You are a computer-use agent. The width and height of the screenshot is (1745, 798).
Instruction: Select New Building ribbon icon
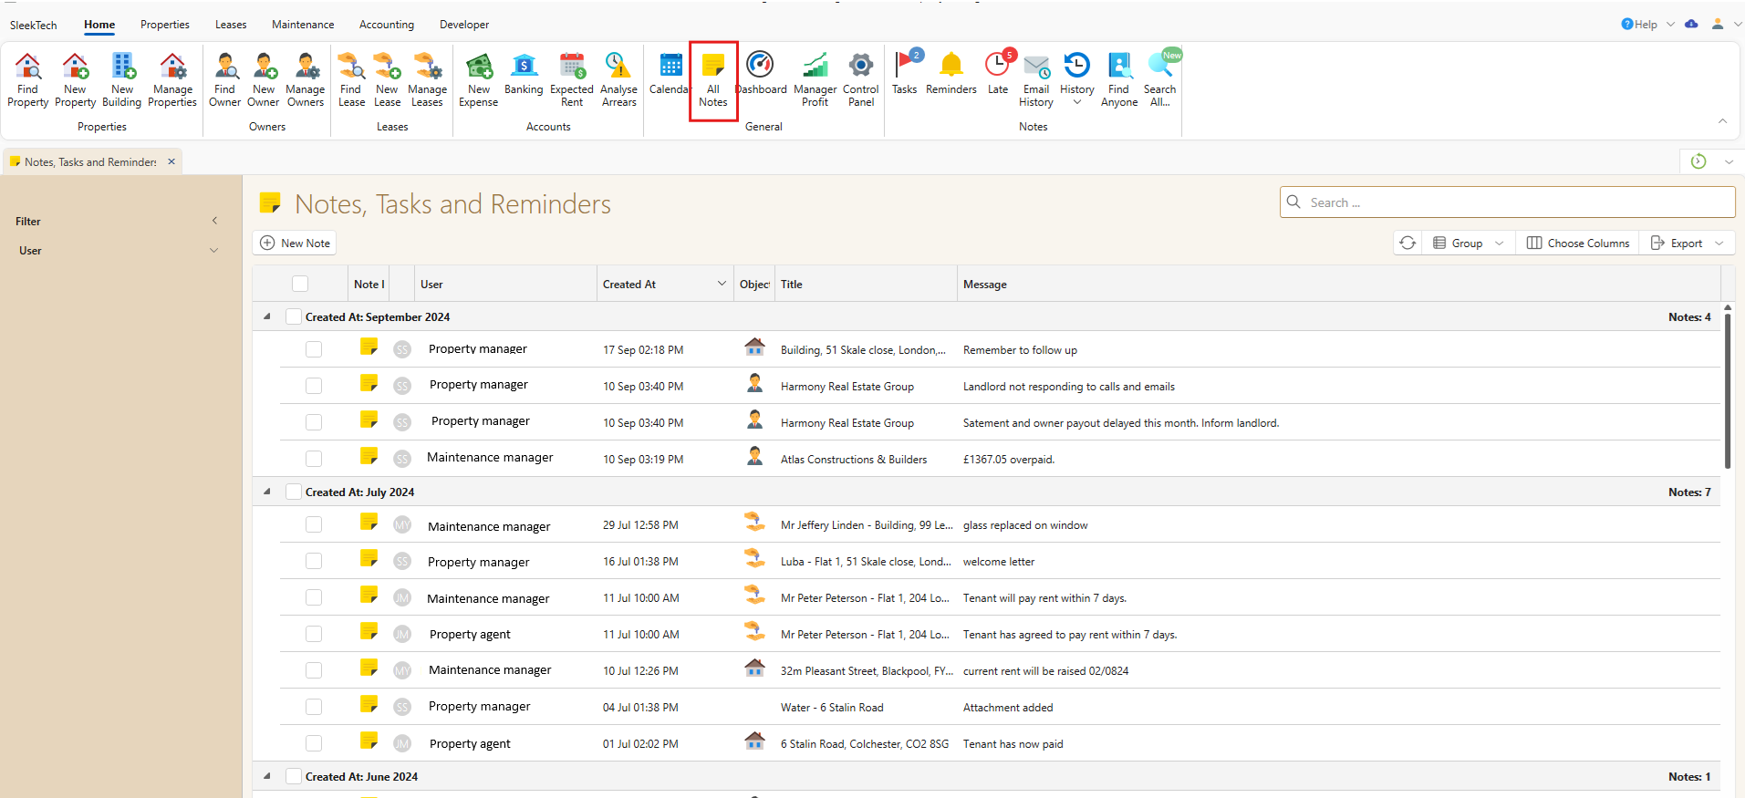[122, 79]
